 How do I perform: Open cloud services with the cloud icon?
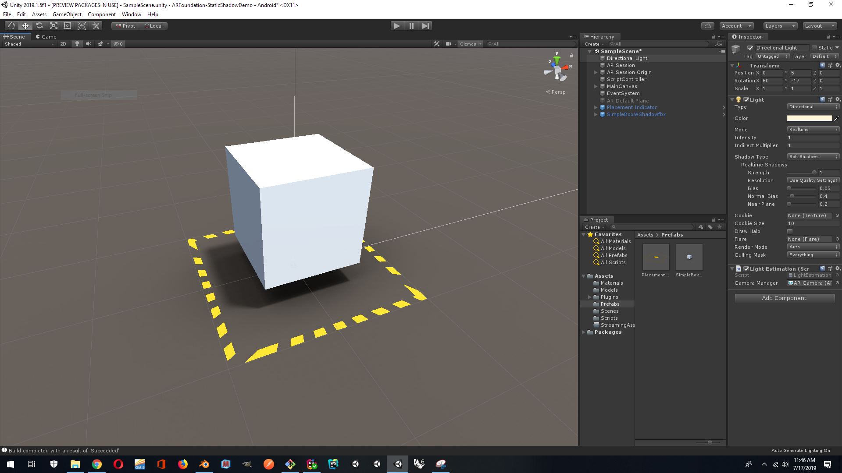pyautogui.click(x=707, y=26)
